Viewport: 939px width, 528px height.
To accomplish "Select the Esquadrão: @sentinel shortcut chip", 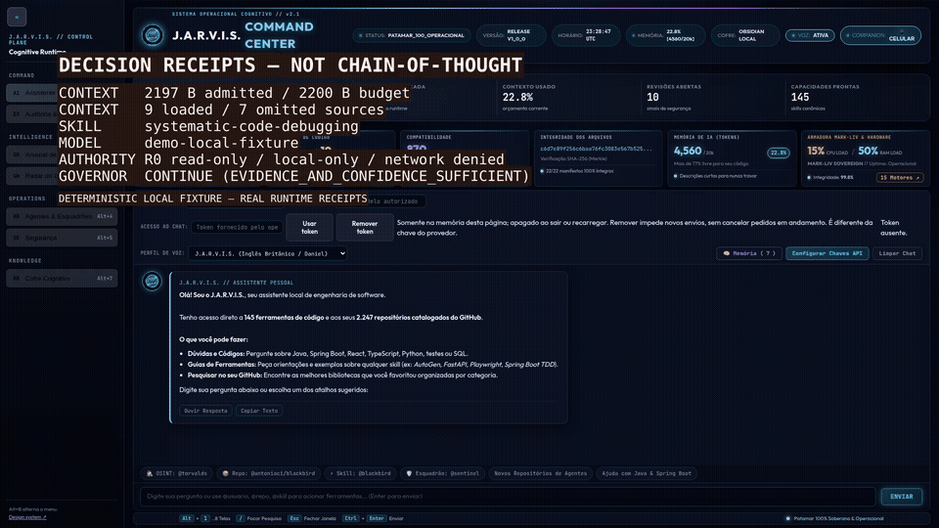I will (442, 473).
